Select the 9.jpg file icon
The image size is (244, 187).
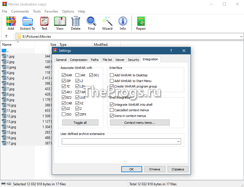[4, 100]
